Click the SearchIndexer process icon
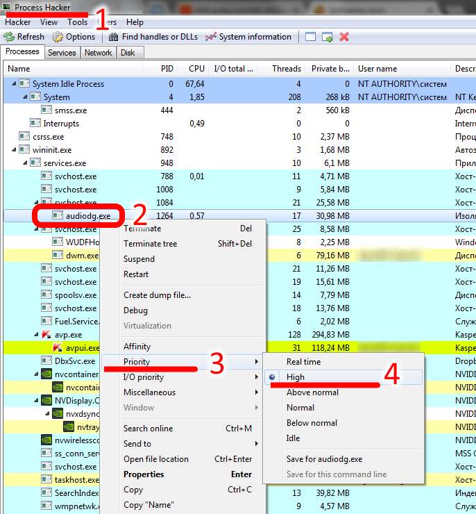This screenshot has width=476, height=514. coord(46,492)
